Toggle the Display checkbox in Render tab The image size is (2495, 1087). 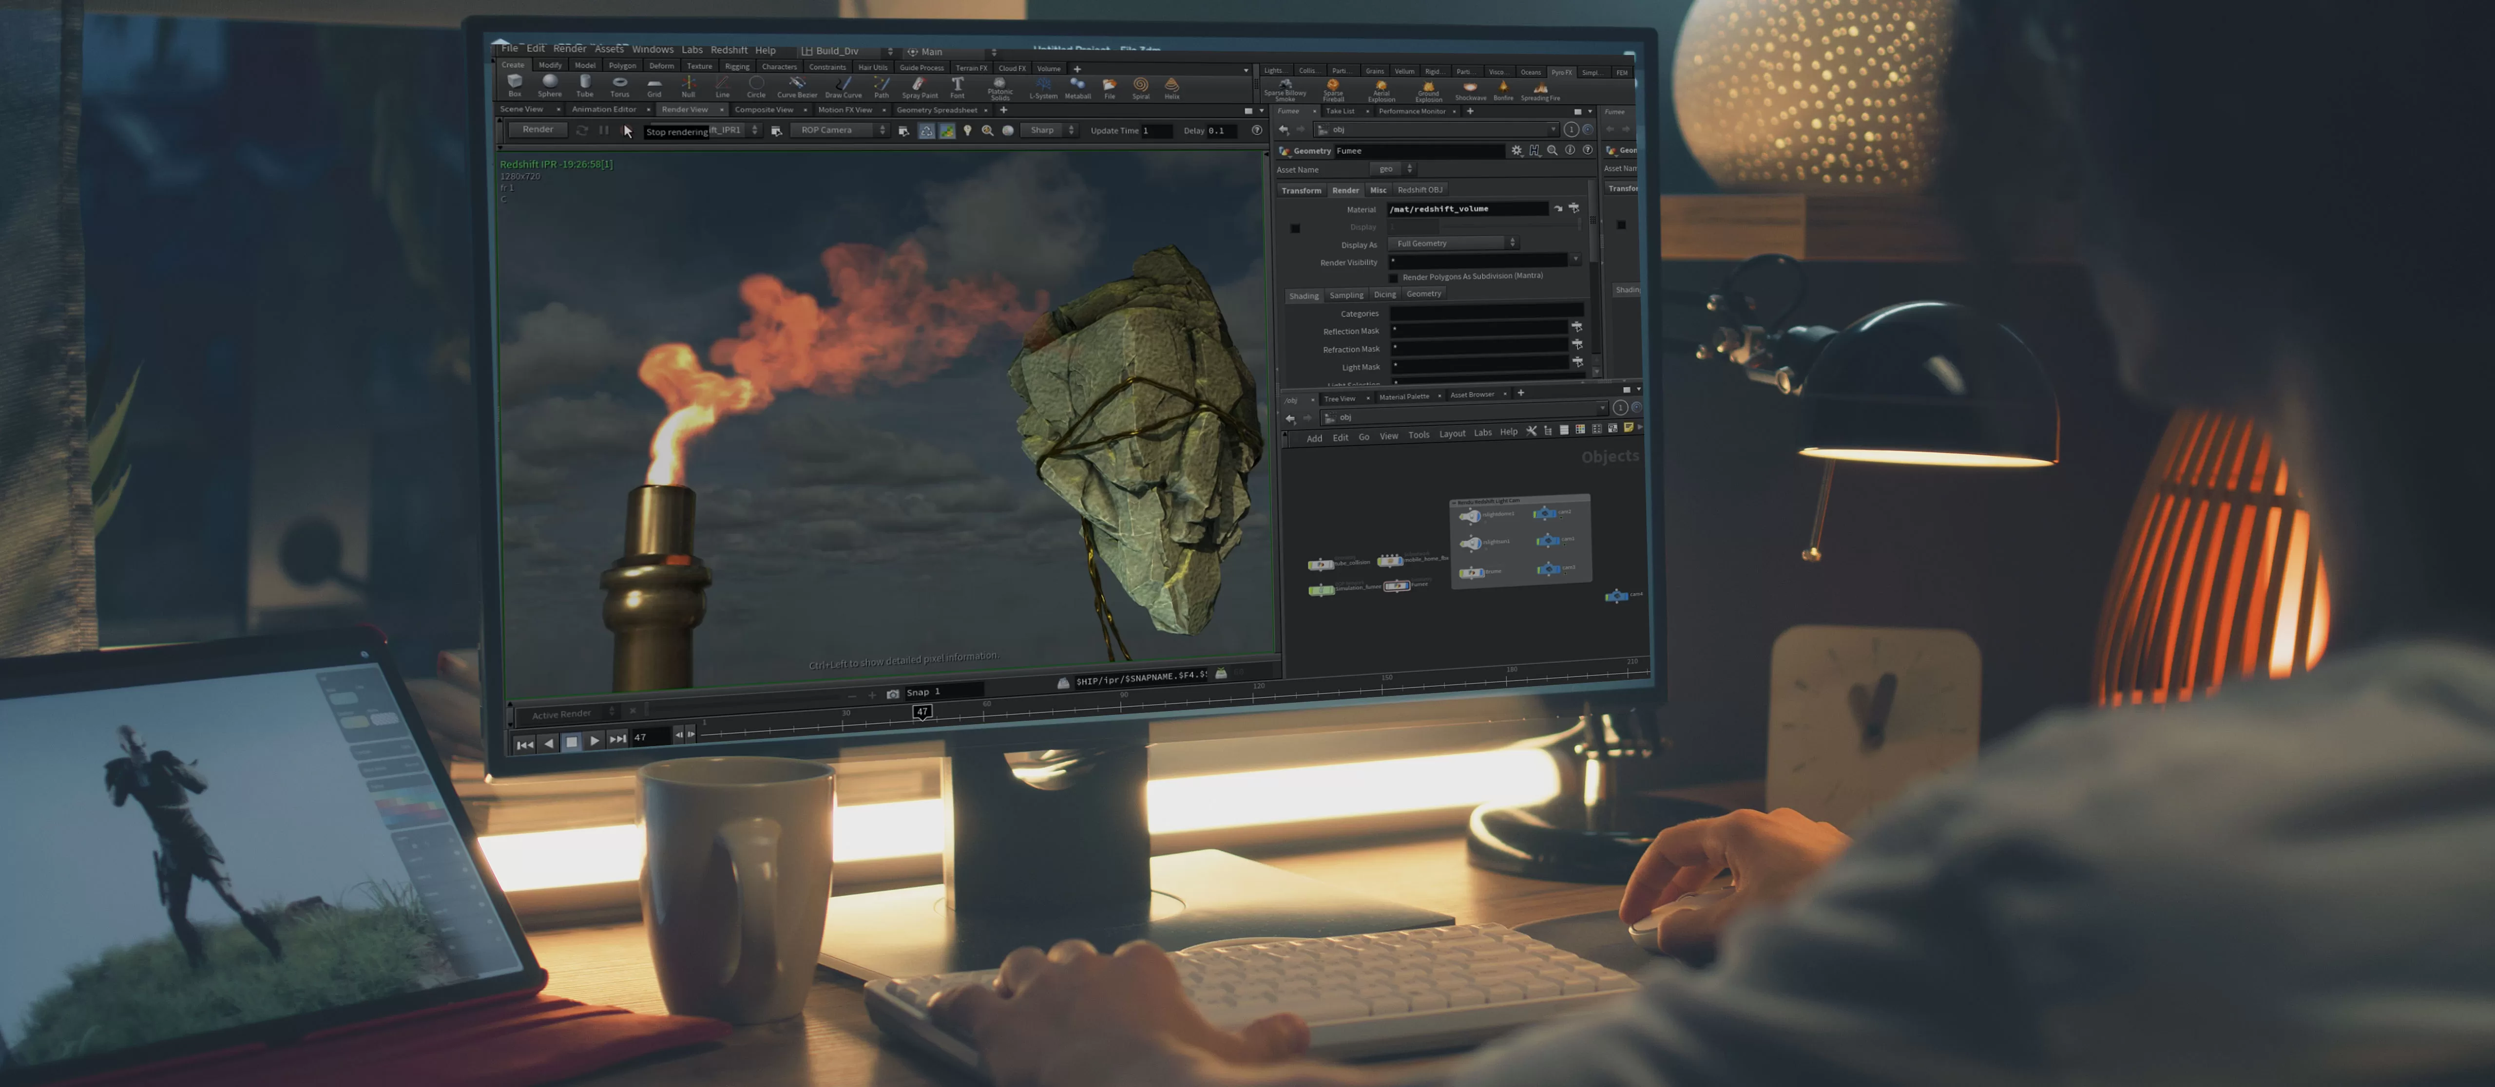pos(1295,228)
